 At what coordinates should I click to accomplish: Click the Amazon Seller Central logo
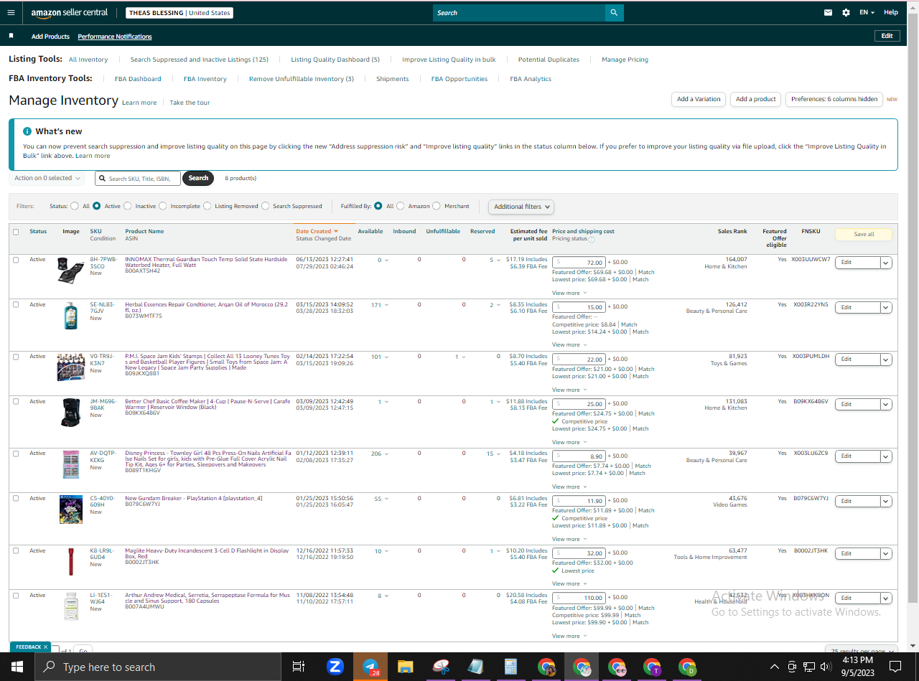click(70, 13)
